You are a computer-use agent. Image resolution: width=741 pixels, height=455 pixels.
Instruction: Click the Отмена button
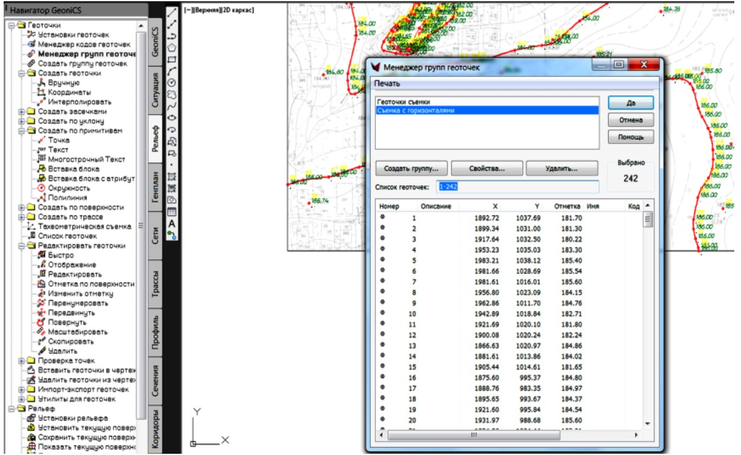point(631,120)
